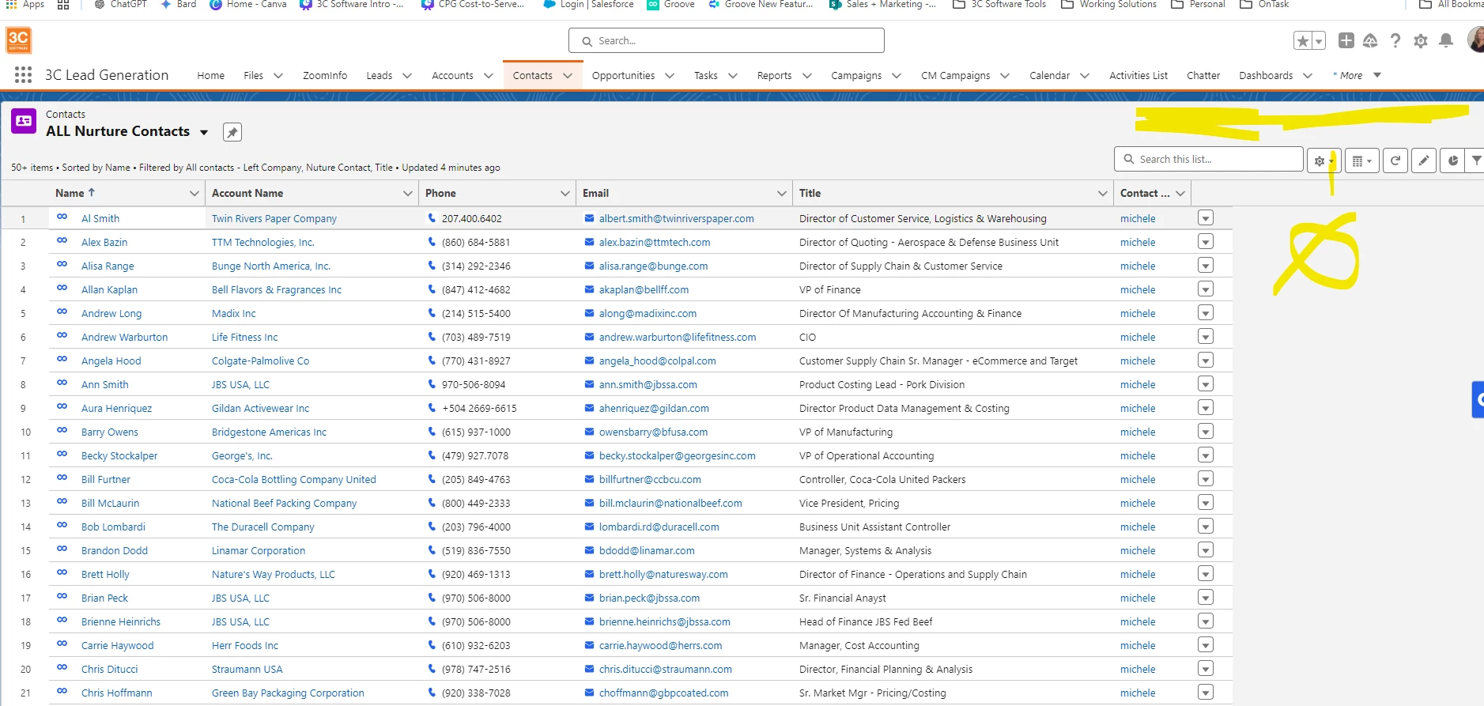Pin the ALL Nurture Contacts list view
Screen dimensions: 1484x706
click(232, 132)
